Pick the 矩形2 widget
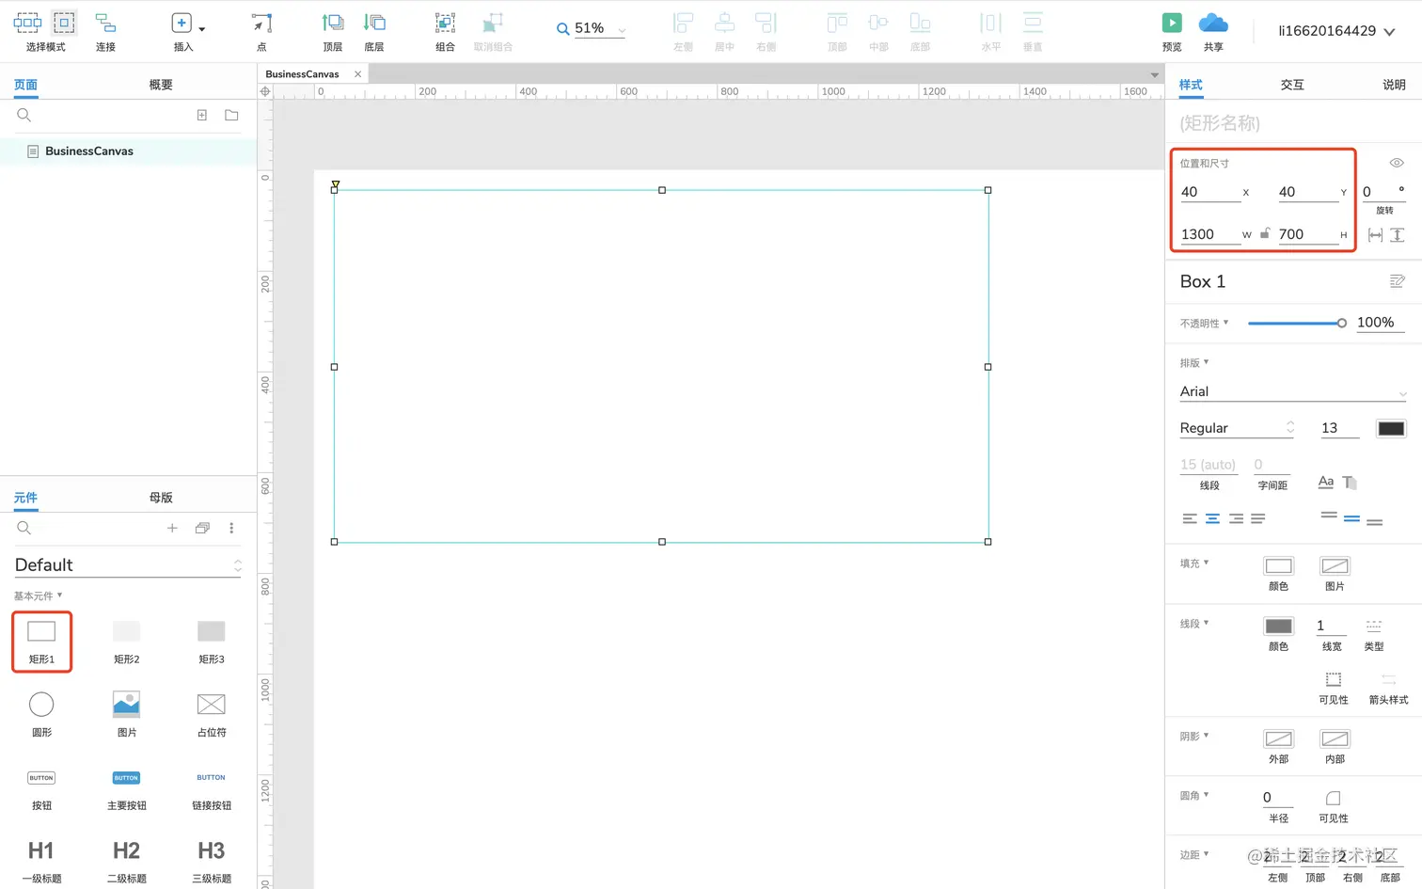Image resolution: width=1422 pixels, height=889 pixels. tap(126, 641)
